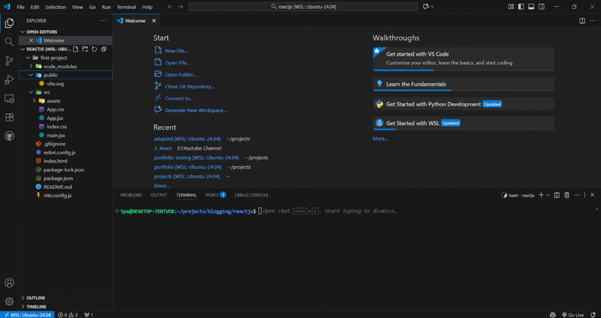
Task: Switch to the PROBLEMS panel tab
Action: pyautogui.click(x=131, y=195)
